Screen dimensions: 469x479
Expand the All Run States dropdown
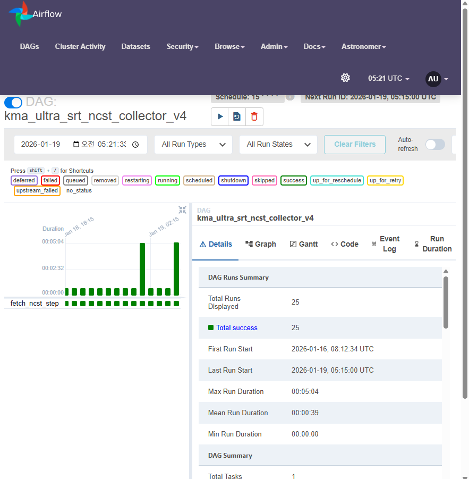(x=278, y=145)
